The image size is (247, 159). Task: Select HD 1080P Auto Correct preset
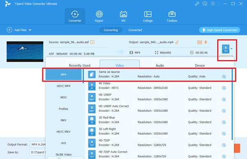click(158, 108)
